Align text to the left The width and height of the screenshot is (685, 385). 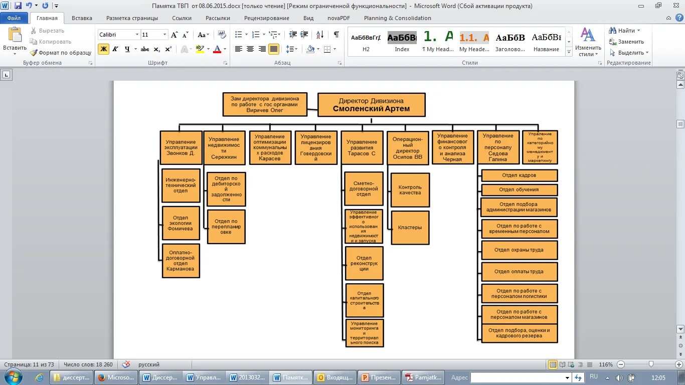click(x=238, y=49)
